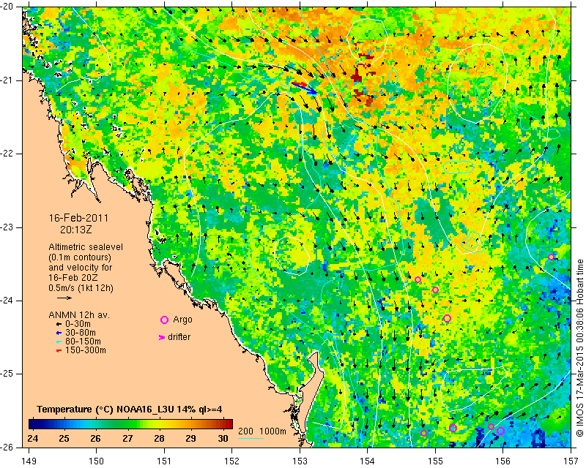The width and height of the screenshot is (586, 468).
Task: Click the "150" longitude axis label
Action: pyautogui.click(x=97, y=461)
